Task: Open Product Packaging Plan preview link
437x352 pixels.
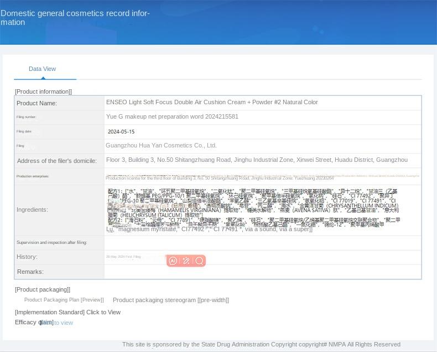Action: (64, 300)
